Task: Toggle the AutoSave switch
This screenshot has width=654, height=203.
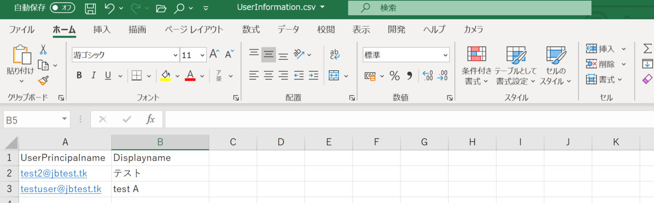Action: [63, 8]
